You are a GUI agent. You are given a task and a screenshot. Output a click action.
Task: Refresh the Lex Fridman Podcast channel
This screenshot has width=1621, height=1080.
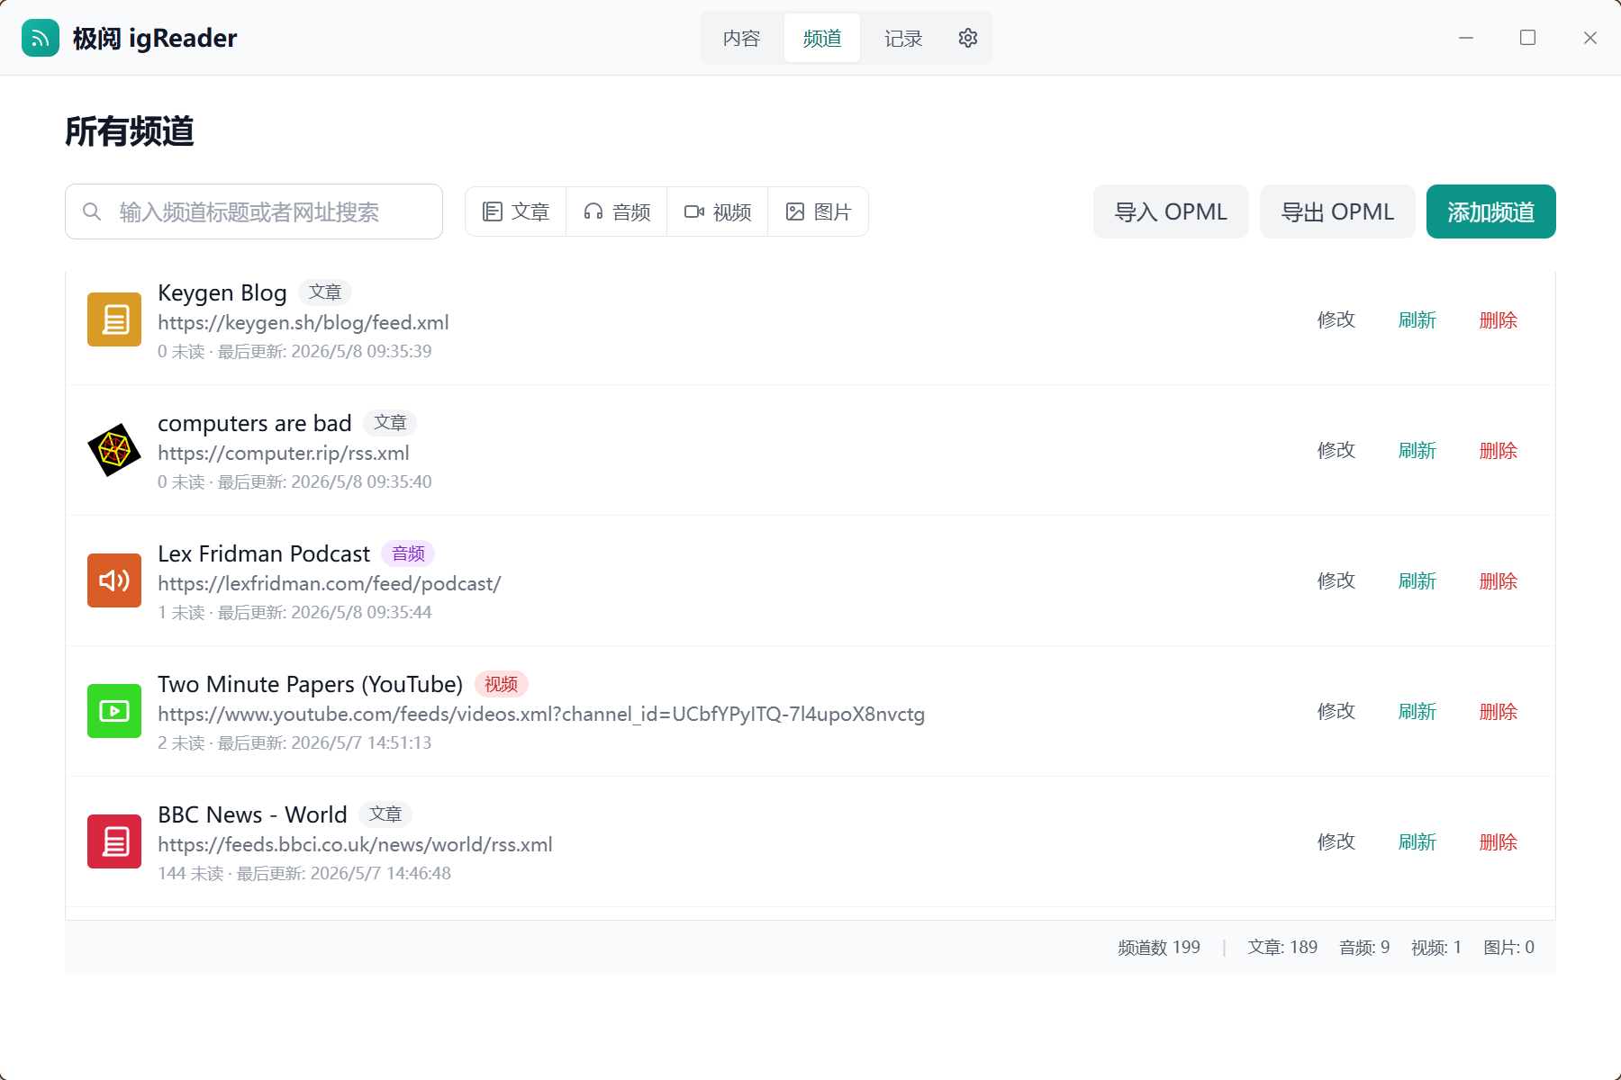[x=1417, y=580]
